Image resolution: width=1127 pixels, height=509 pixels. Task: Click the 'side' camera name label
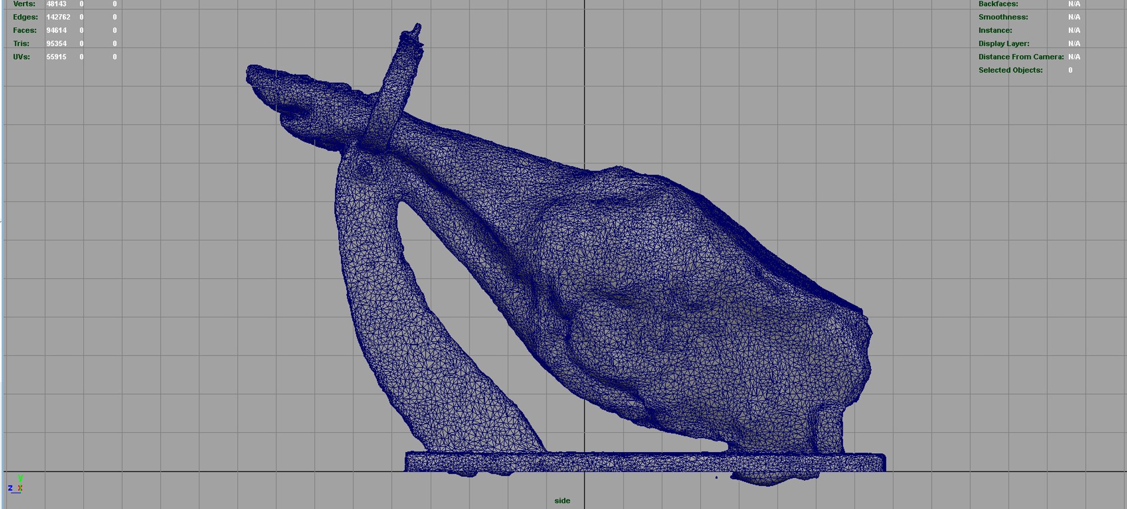pyautogui.click(x=562, y=501)
